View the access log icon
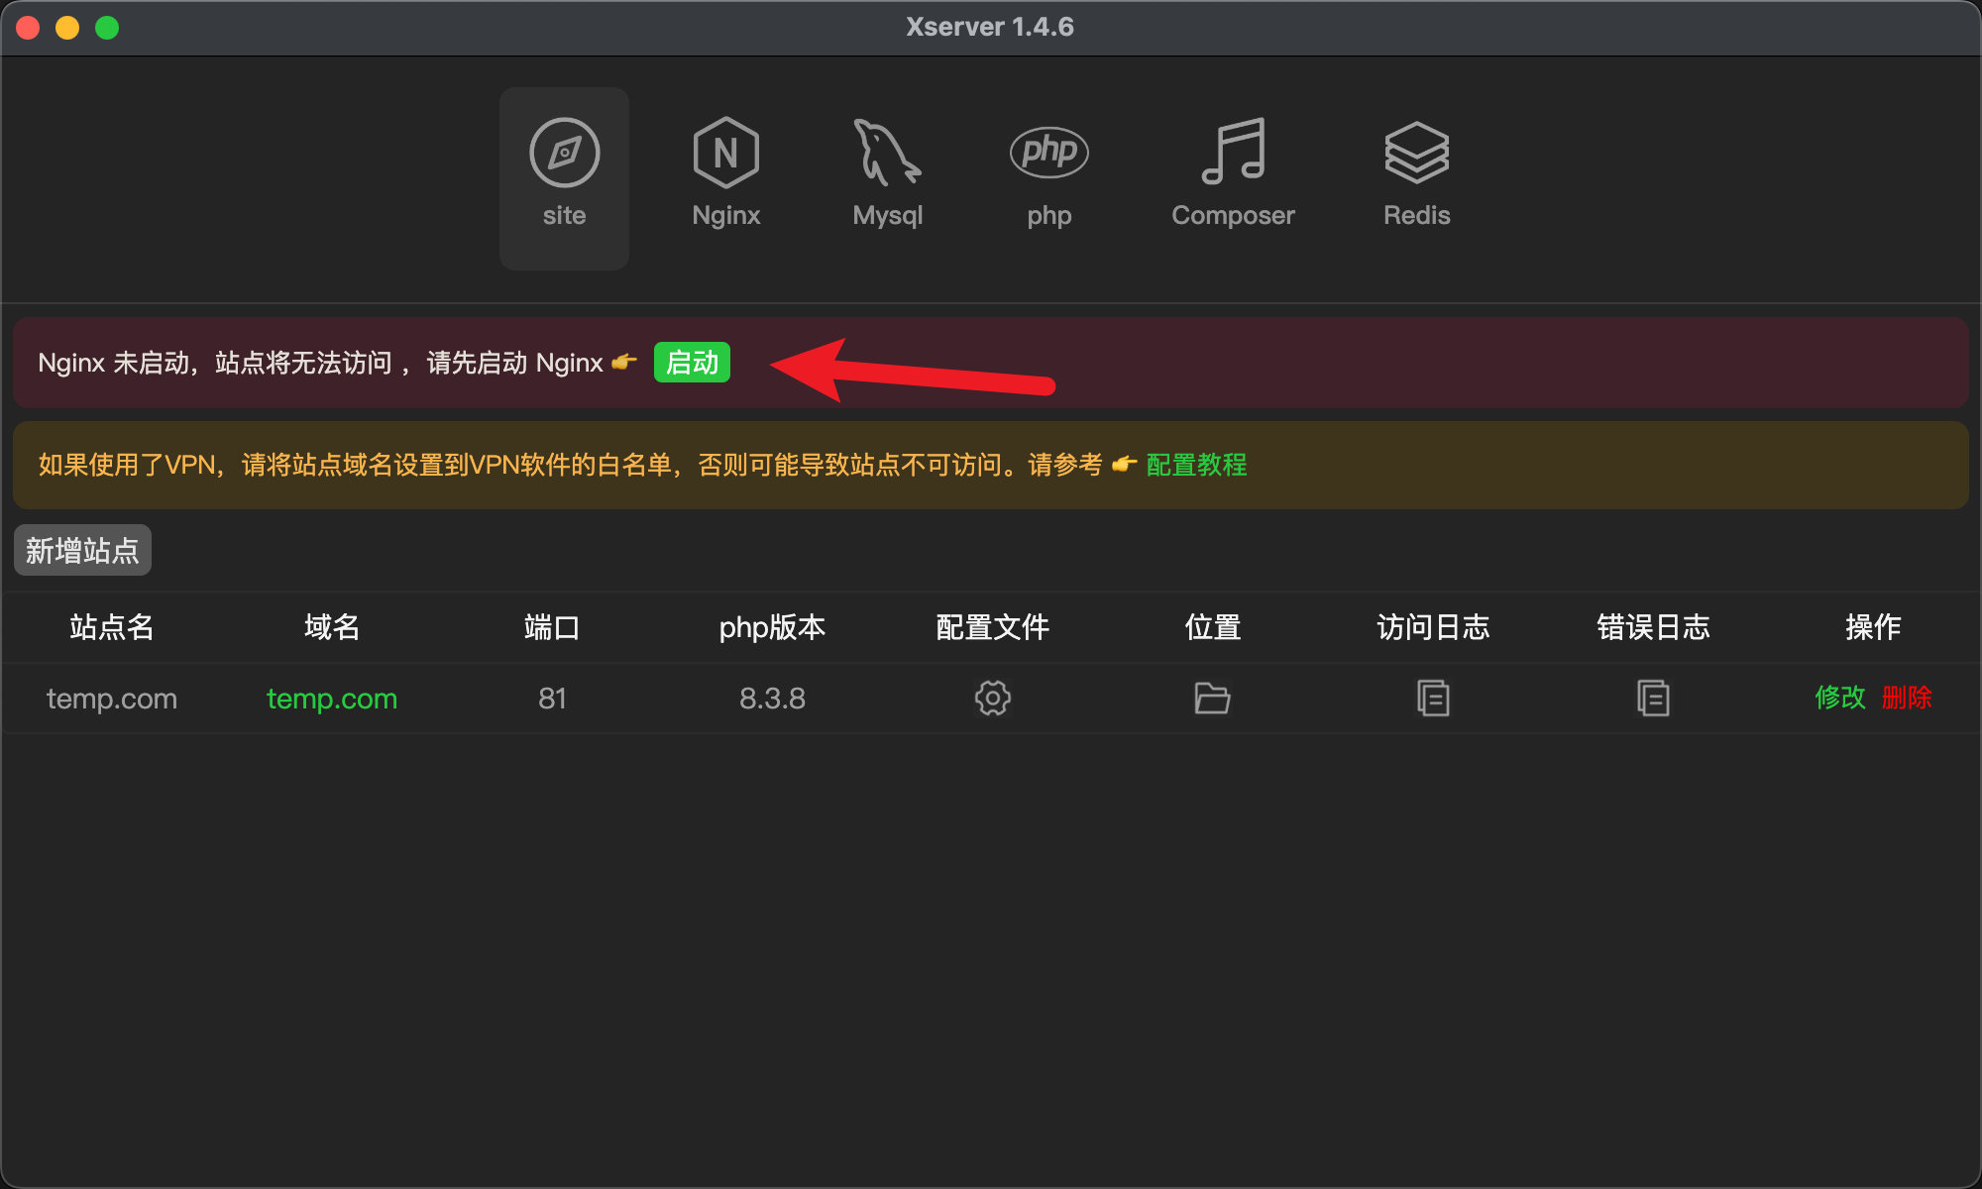The width and height of the screenshot is (1982, 1189). [1433, 699]
